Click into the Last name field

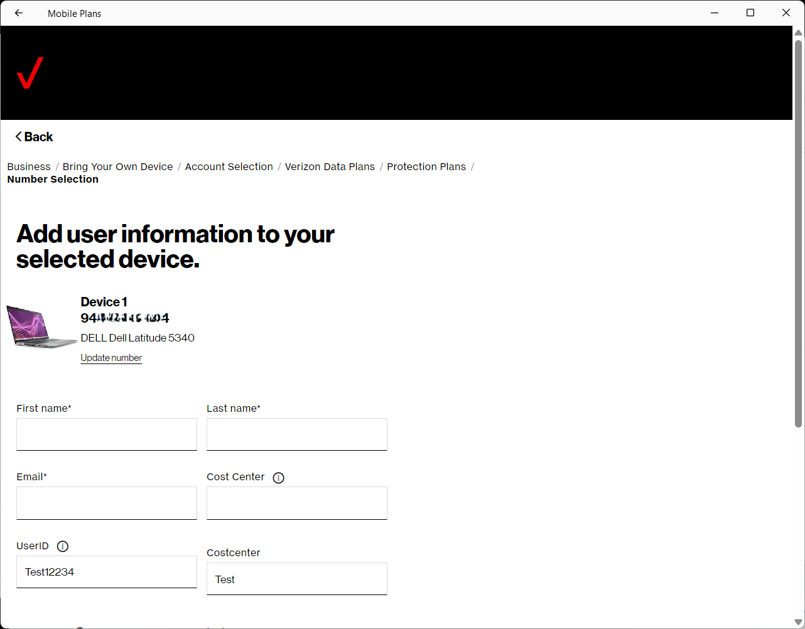(296, 434)
